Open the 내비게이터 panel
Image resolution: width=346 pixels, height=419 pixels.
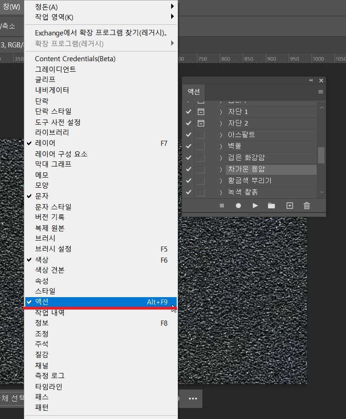pyautogui.click(x=101, y=90)
